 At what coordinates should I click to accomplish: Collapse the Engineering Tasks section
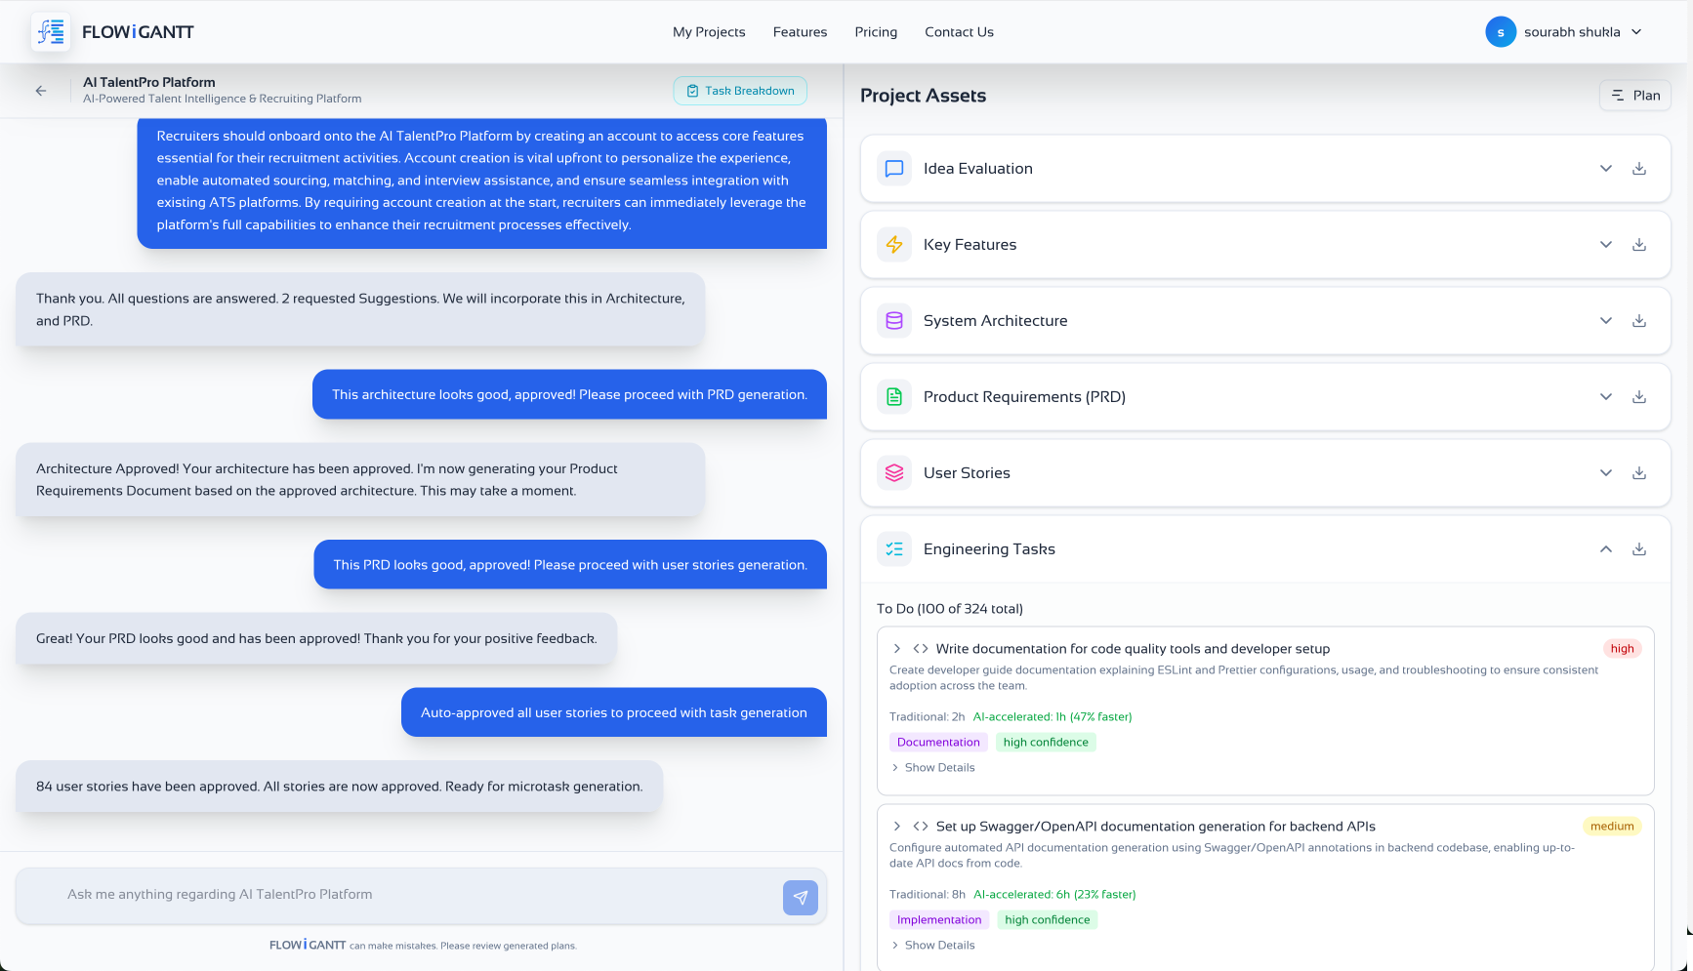tap(1606, 548)
